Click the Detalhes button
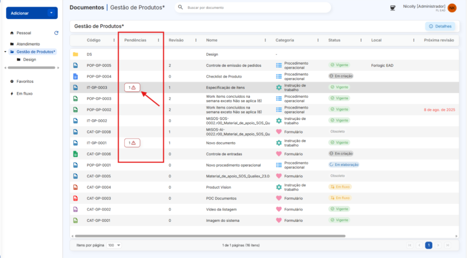Viewport: 467px width, 258px height. coord(440,26)
